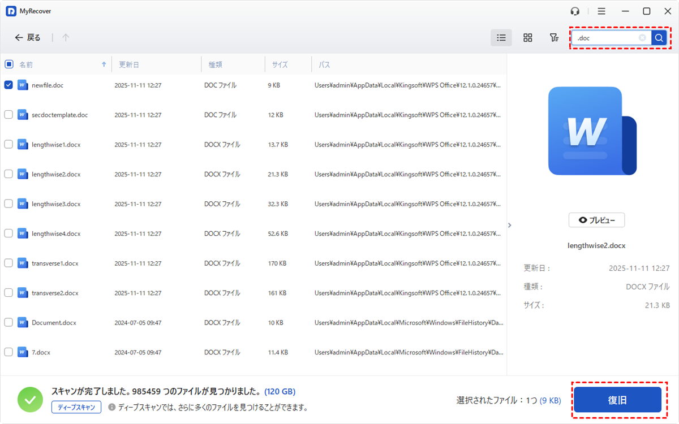Open the headset support icon
Screen dimensions: 679x424
pos(575,11)
